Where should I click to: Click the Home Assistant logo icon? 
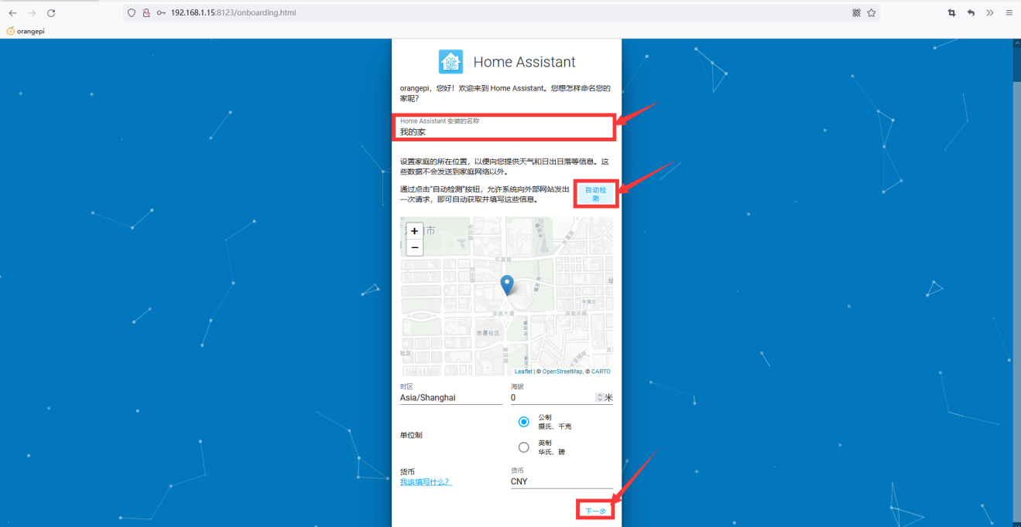point(451,62)
